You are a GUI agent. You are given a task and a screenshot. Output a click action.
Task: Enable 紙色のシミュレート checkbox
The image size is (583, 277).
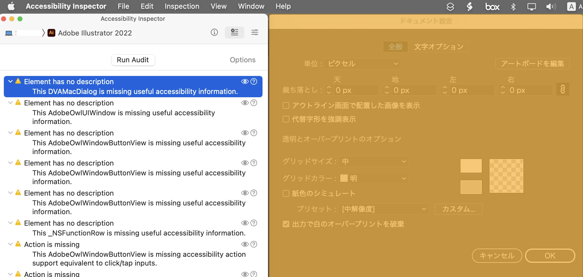point(286,193)
